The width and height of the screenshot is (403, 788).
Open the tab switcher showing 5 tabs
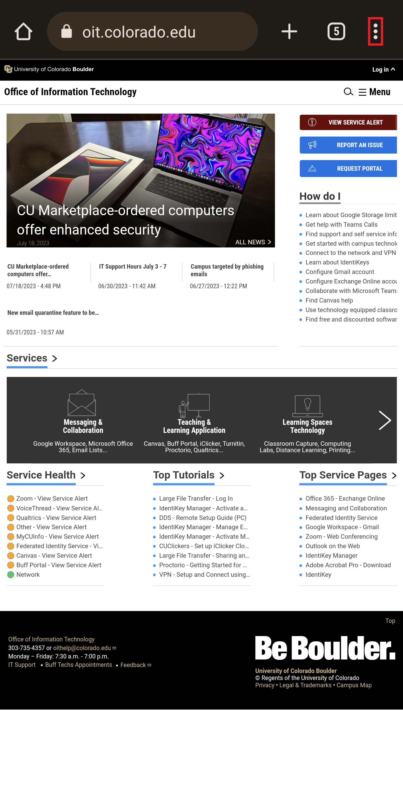point(336,32)
